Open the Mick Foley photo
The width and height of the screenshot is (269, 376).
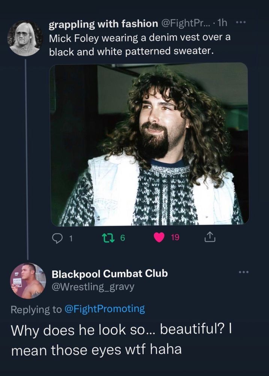pos(149,144)
